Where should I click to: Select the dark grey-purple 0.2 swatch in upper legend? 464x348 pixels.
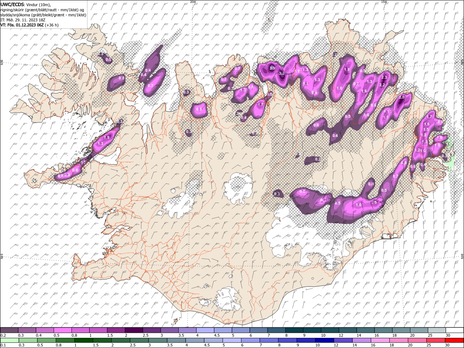[x=9, y=330]
